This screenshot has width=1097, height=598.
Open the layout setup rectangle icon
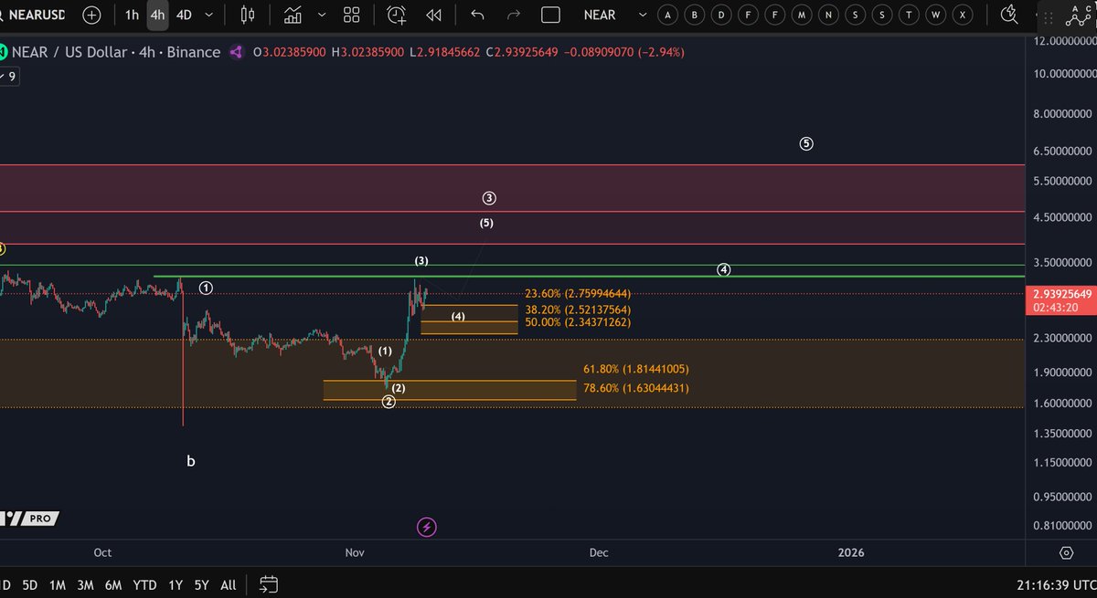click(x=550, y=15)
